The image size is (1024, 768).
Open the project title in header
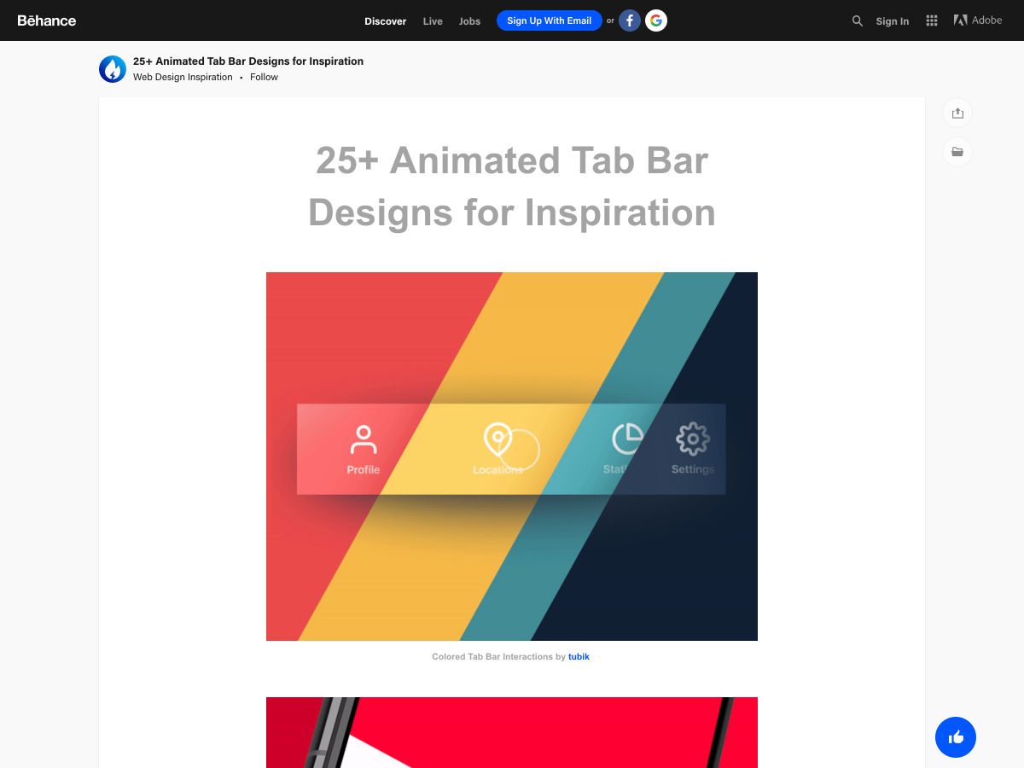pyautogui.click(x=248, y=61)
